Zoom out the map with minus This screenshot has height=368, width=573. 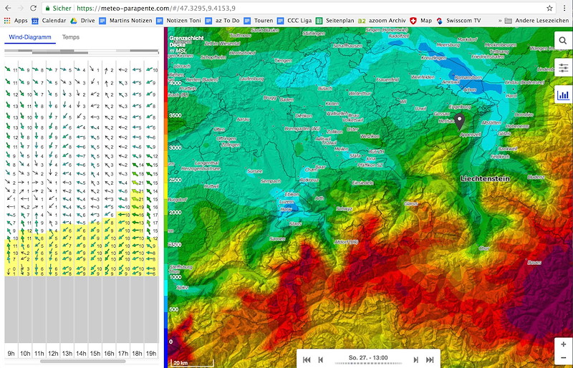coord(563,357)
